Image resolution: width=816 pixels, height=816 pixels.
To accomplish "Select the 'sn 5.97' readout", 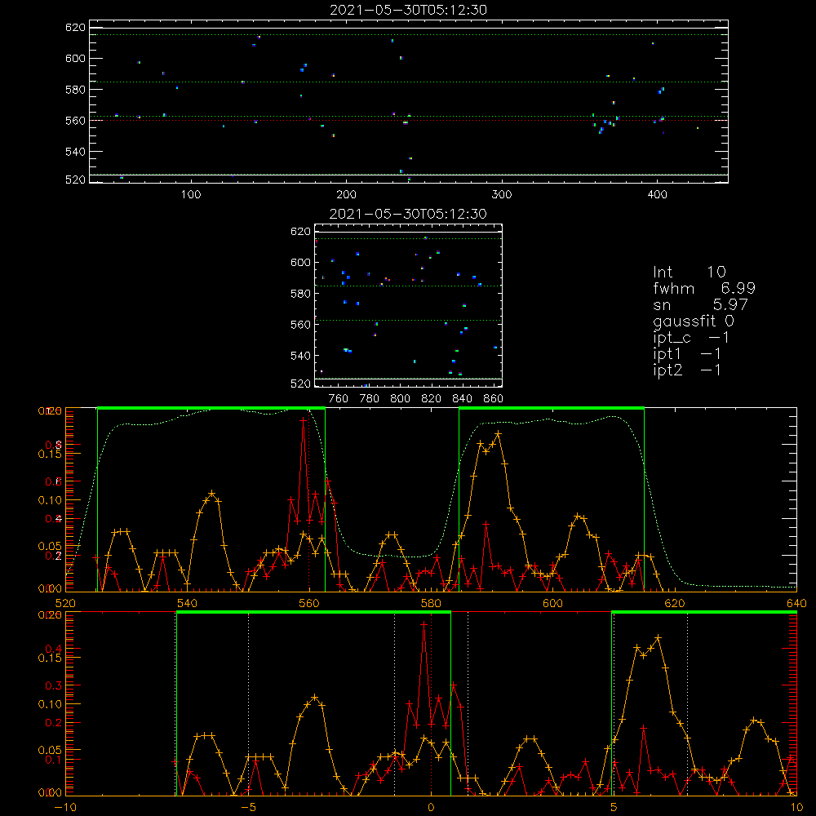I will 700,304.
